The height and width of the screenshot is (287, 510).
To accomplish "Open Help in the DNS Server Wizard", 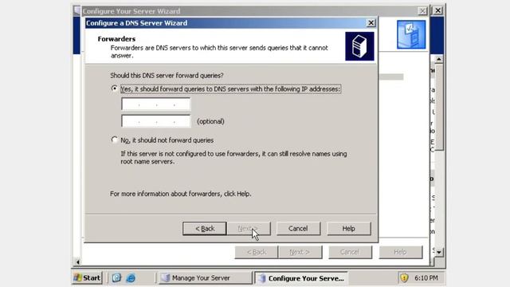I will pyautogui.click(x=349, y=229).
